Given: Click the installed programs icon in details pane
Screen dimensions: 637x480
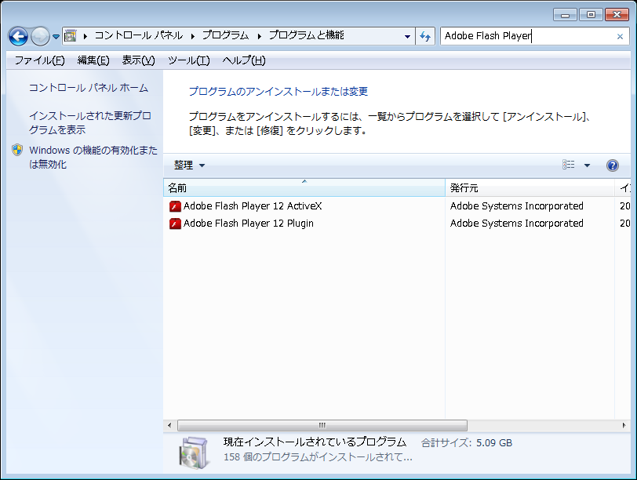Looking at the screenshot, I should pyautogui.click(x=195, y=453).
